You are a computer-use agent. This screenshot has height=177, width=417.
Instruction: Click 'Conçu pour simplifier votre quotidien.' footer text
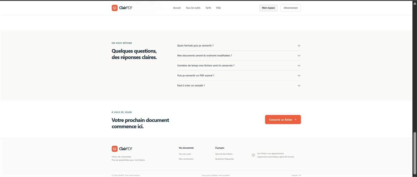pyautogui.click(x=216, y=175)
